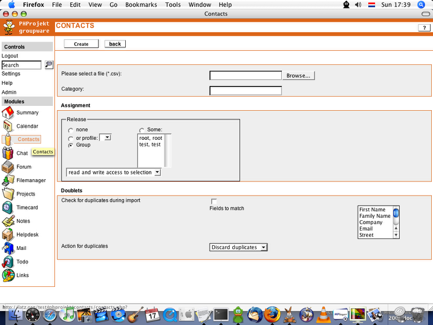Click the Category input field
The width and height of the screenshot is (433, 325).
tap(246, 91)
